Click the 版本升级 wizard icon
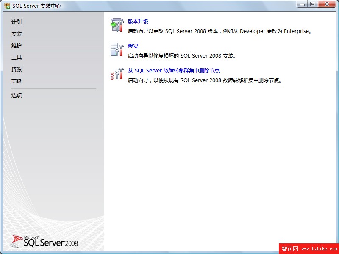 (x=117, y=25)
